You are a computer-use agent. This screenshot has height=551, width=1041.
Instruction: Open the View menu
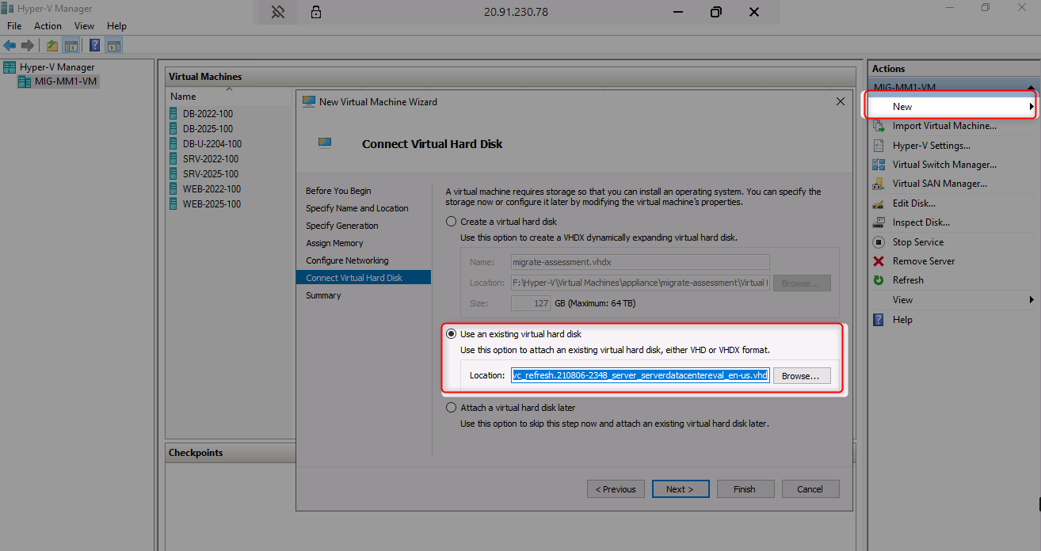(84, 26)
